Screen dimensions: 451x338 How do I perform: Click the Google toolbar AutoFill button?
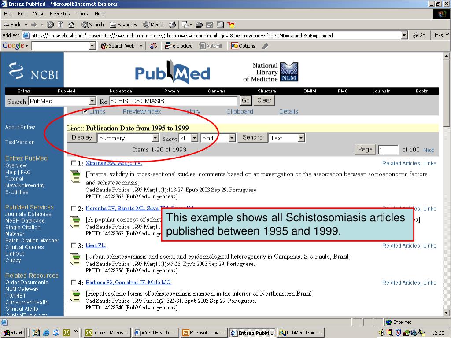211,46
